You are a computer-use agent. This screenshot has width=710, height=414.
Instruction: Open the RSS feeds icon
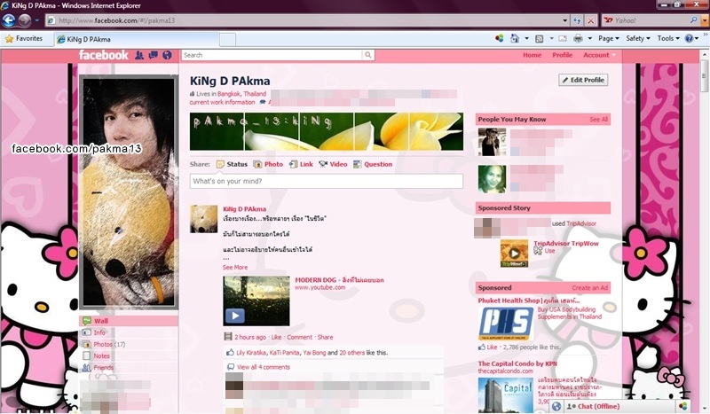(540, 38)
